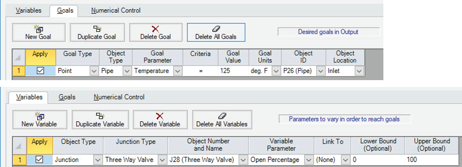The width and height of the screenshot is (462, 167).
Task: Toggle Apply checkbox for variable row 1
Action: coord(39,160)
